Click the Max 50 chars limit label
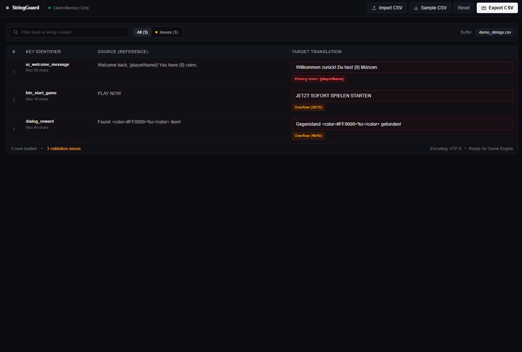Screen dimensions: 522x352 (37, 70)
